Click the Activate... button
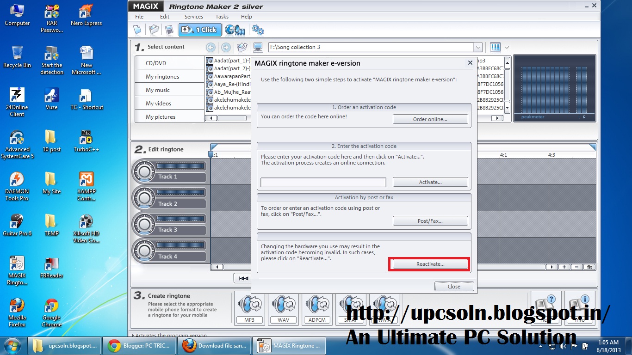Image resolution: width=632 pixels, height=355 pixels. 430,182
